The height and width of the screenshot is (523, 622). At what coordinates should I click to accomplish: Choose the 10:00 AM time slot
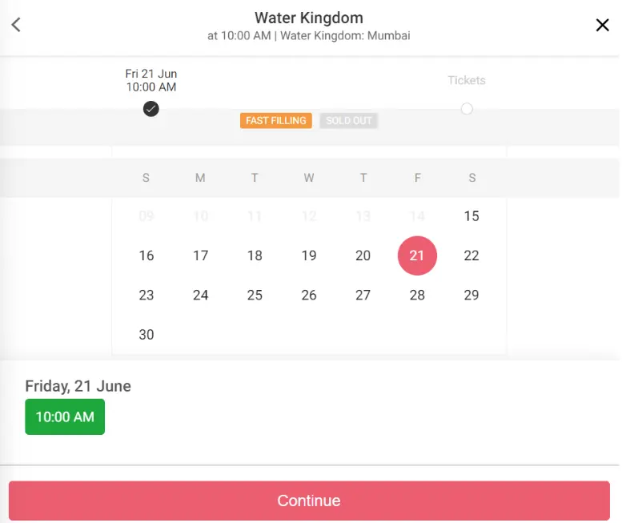(65, 416)
